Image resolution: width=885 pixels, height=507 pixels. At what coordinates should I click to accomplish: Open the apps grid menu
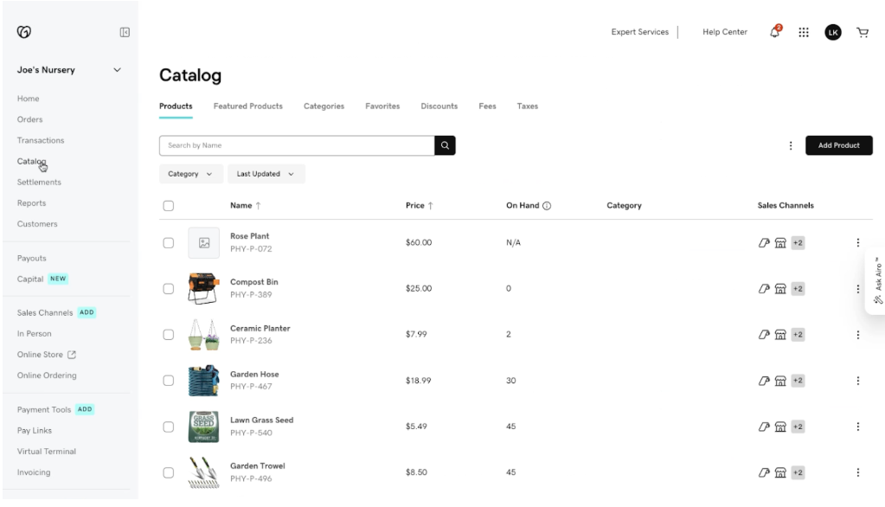point(804,32)
